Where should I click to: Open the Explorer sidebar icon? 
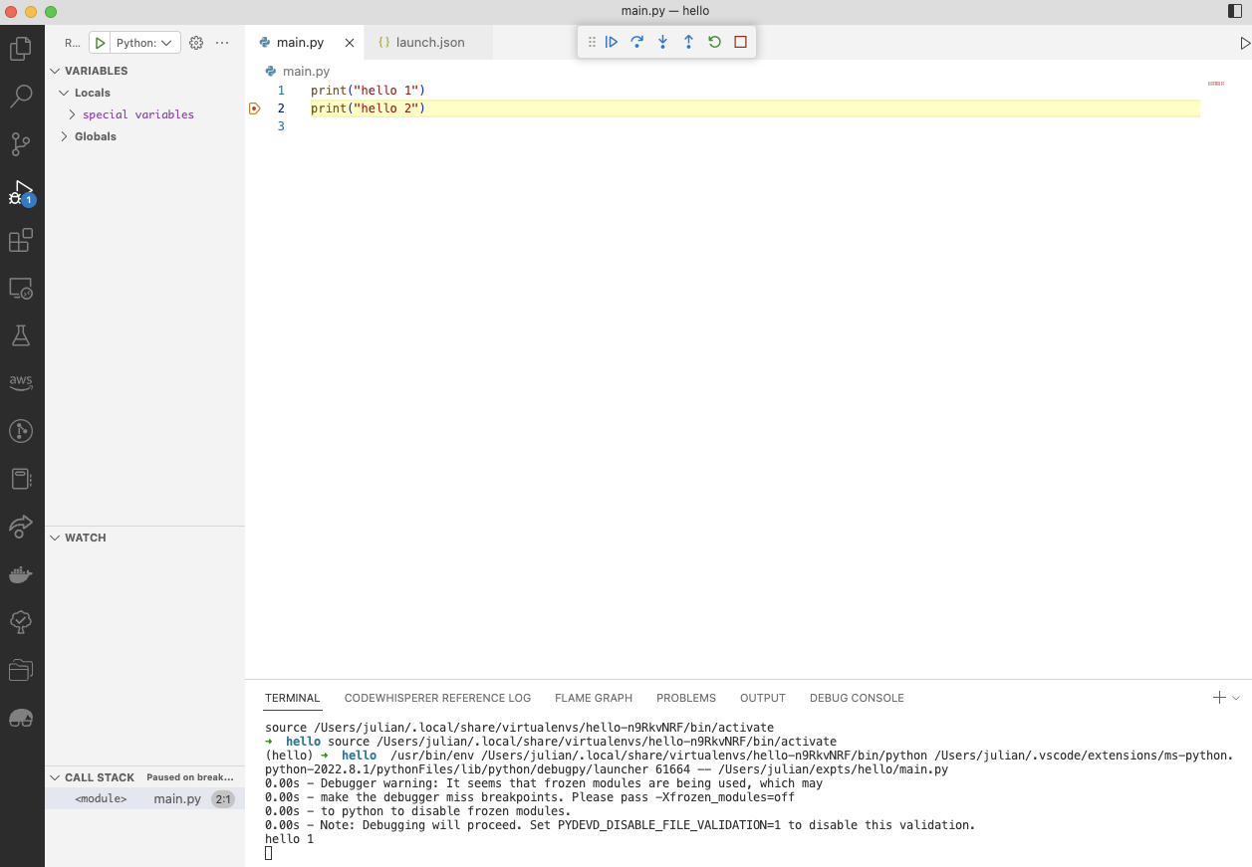21,48
